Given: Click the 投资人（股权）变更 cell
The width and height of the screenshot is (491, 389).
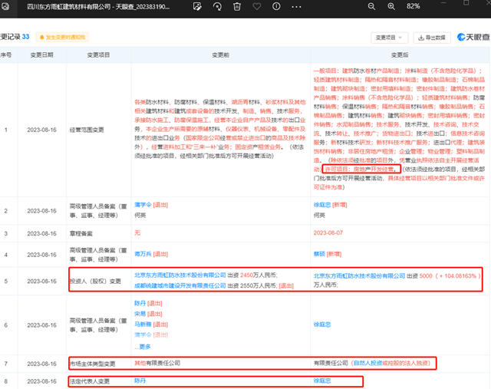Looking at the screenshot, I should point(95,281).
